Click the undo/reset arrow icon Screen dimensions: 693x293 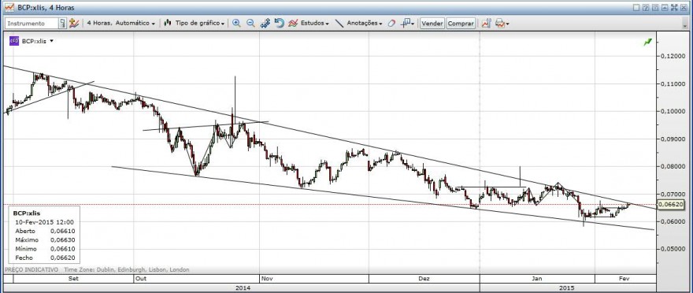tap(279, 23)
